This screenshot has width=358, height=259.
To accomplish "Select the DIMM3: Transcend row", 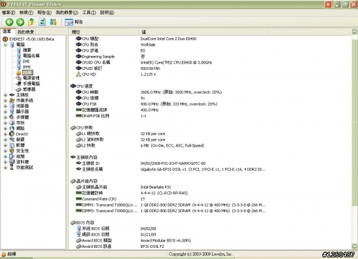I will click(171, 210).
